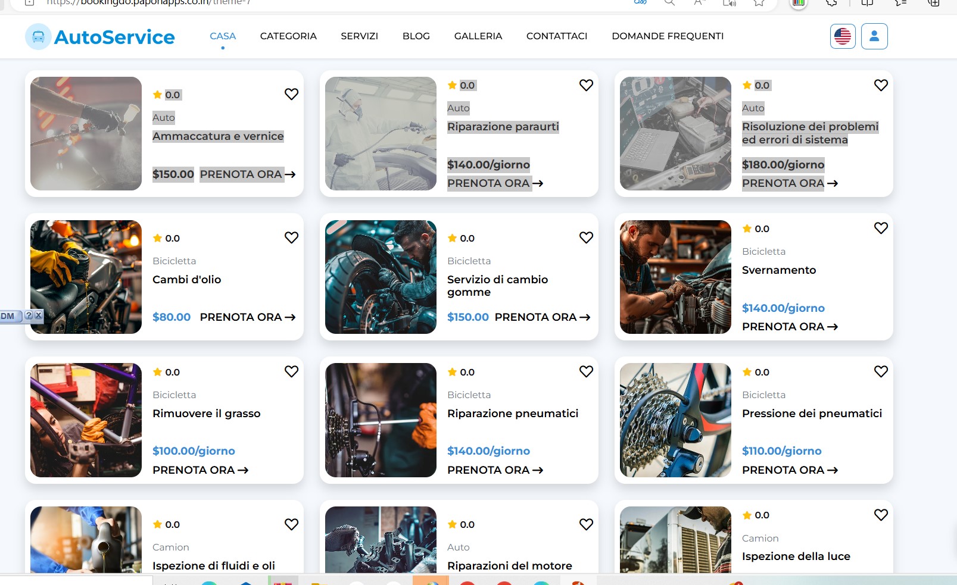The image size is (957, 585).
Task: Click the Pressione dei pneumatici photo
Action: [675, 420]
